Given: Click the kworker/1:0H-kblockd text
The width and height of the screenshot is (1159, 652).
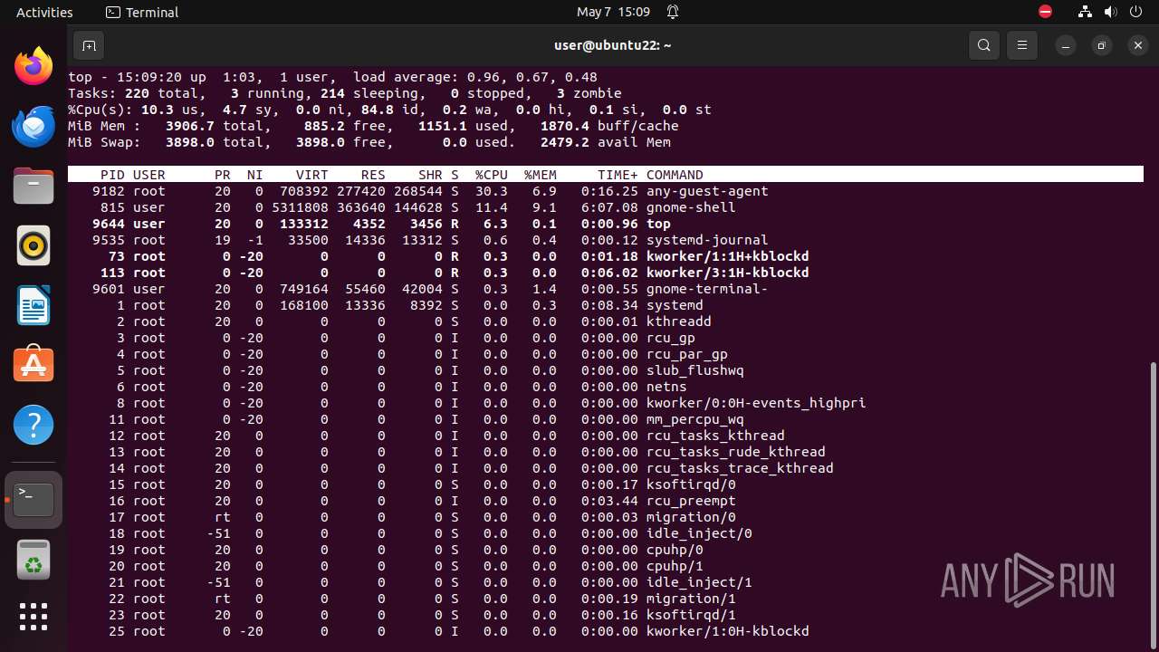Looking at the screenshot, I should tap(728, 631).
